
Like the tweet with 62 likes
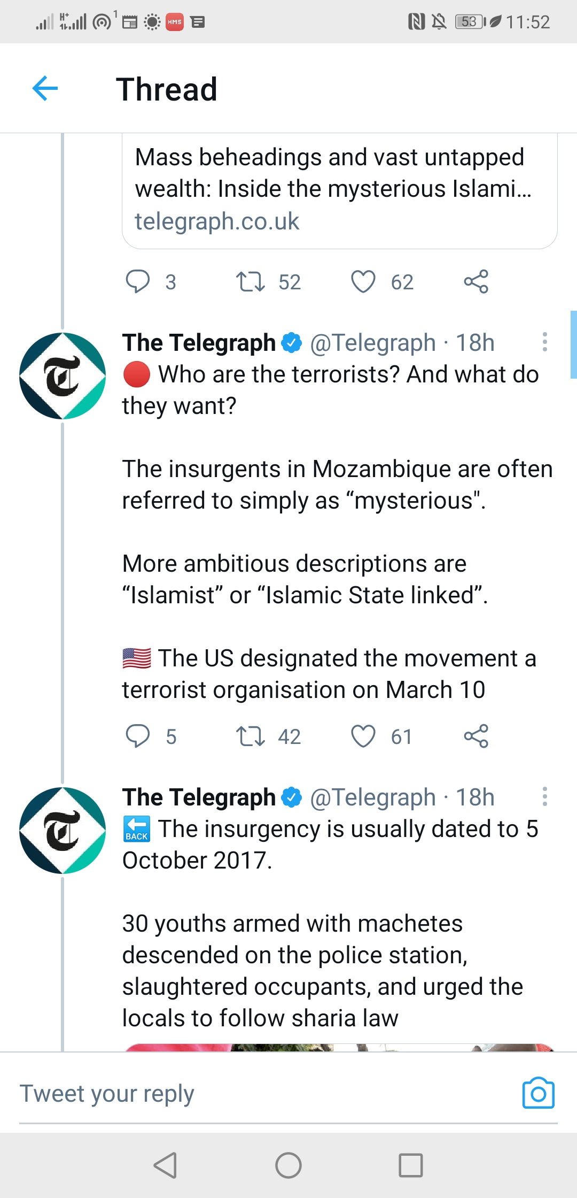coord(363,281)
